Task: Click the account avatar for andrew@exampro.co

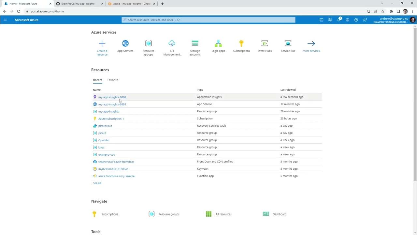Action: tap(412, 20)
